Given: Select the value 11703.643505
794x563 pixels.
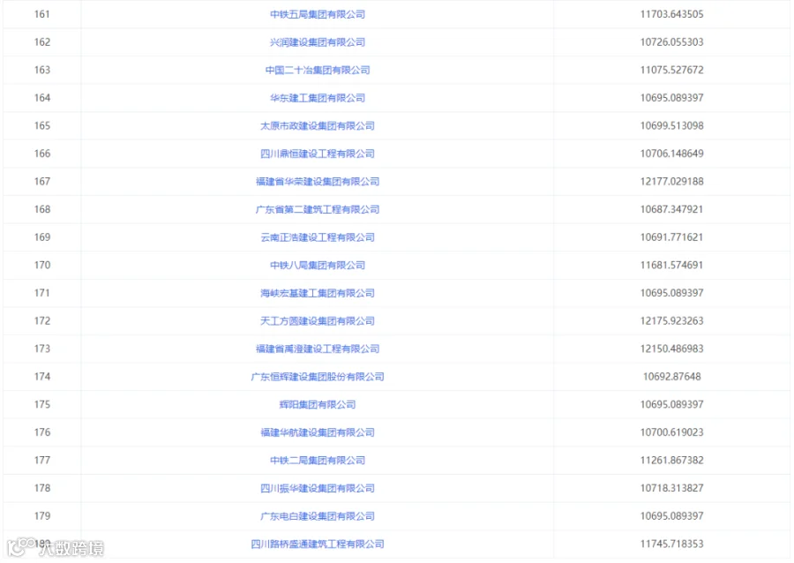Looking at the screenshot, I should click(x=671, y=14).
